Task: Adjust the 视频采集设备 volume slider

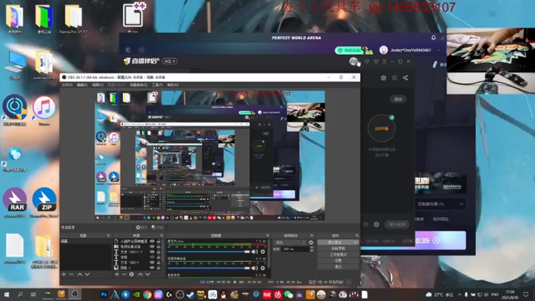Action: [x=209, y=268]
